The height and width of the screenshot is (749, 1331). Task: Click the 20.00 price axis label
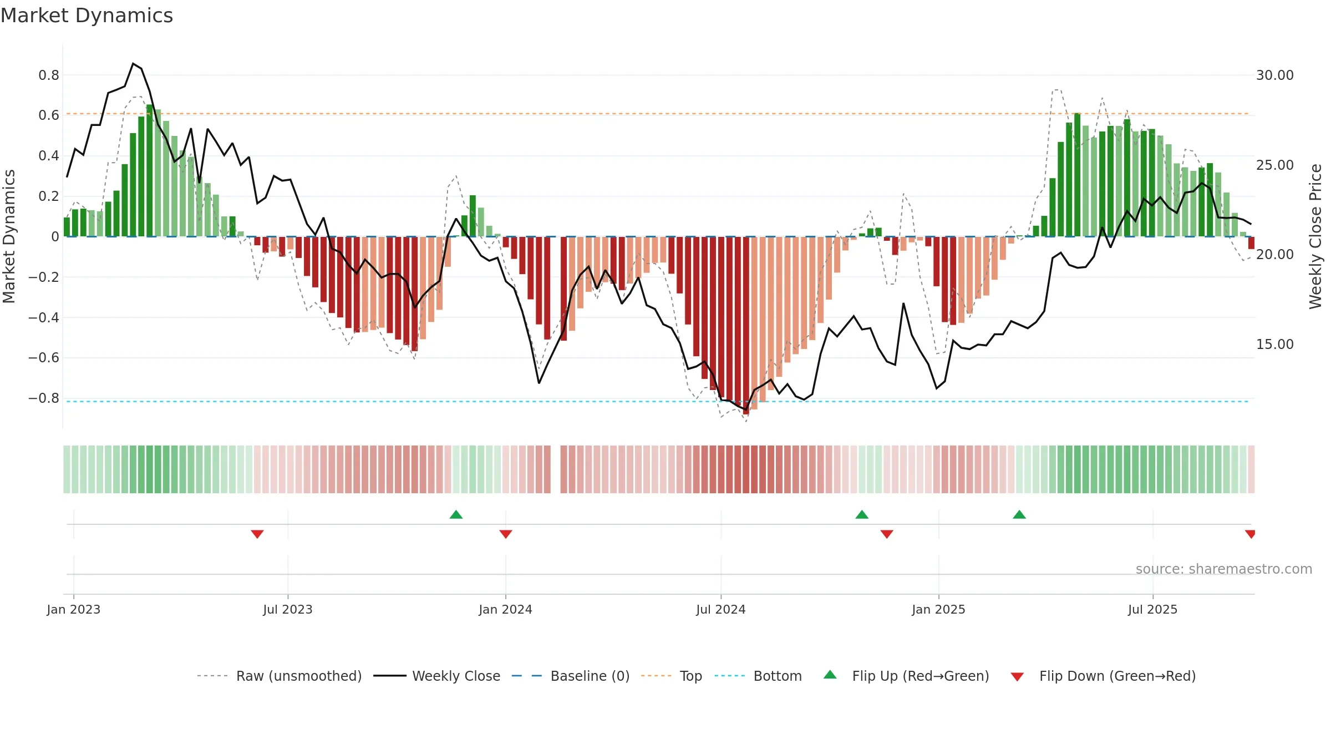click(1275, 255)
